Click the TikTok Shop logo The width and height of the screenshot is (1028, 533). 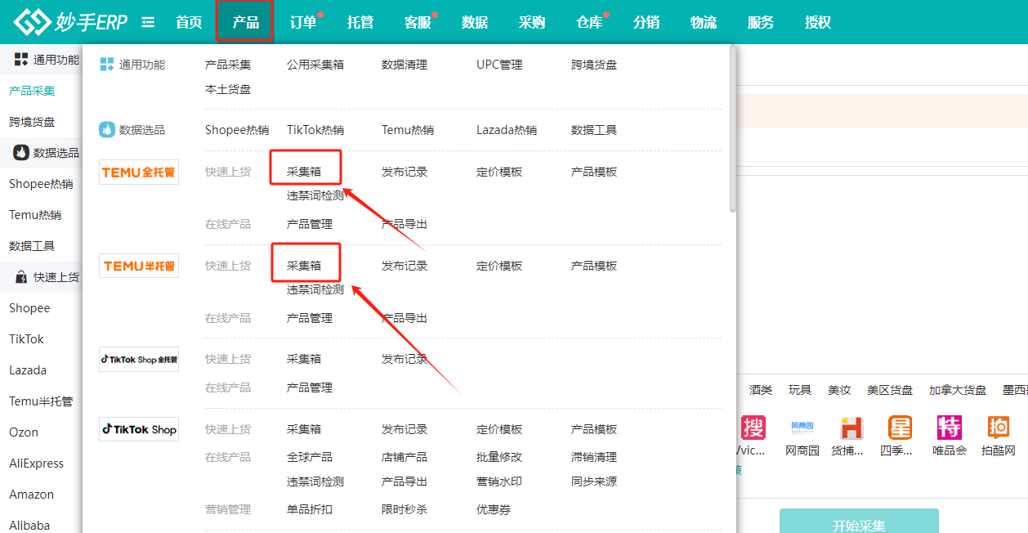[x=139, y=429]
